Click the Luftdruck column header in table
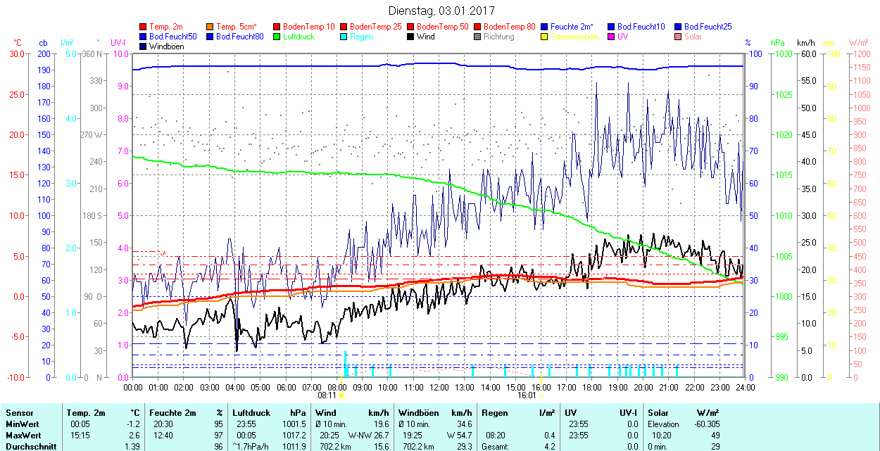This screenshot has height=451, width=880. (x=251, y=413)
